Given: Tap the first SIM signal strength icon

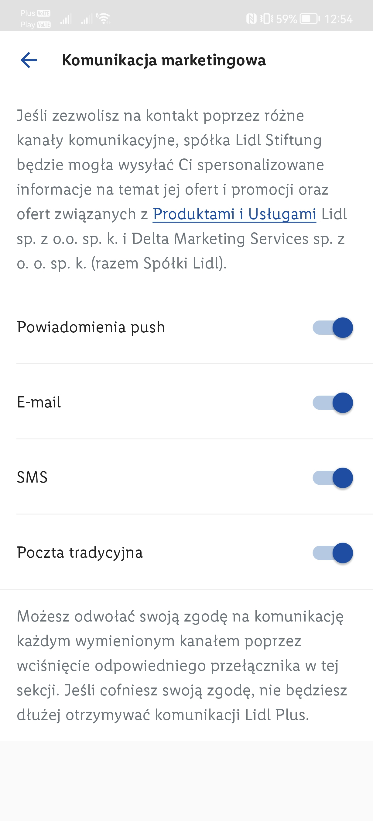Looking at the screenshot, I should pos(66,20).
